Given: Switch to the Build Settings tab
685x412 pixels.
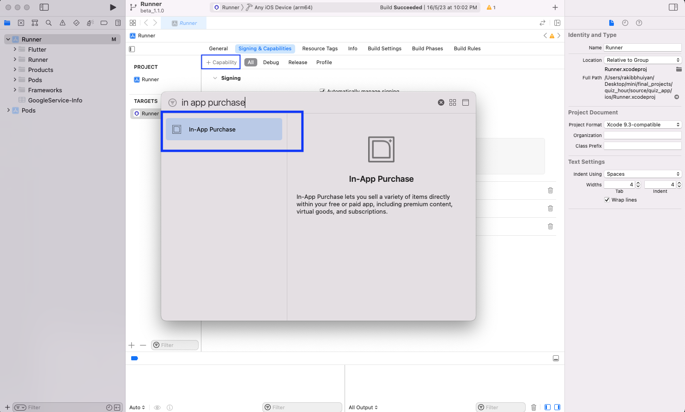Looking at the screenshot, I should [384, 48].
